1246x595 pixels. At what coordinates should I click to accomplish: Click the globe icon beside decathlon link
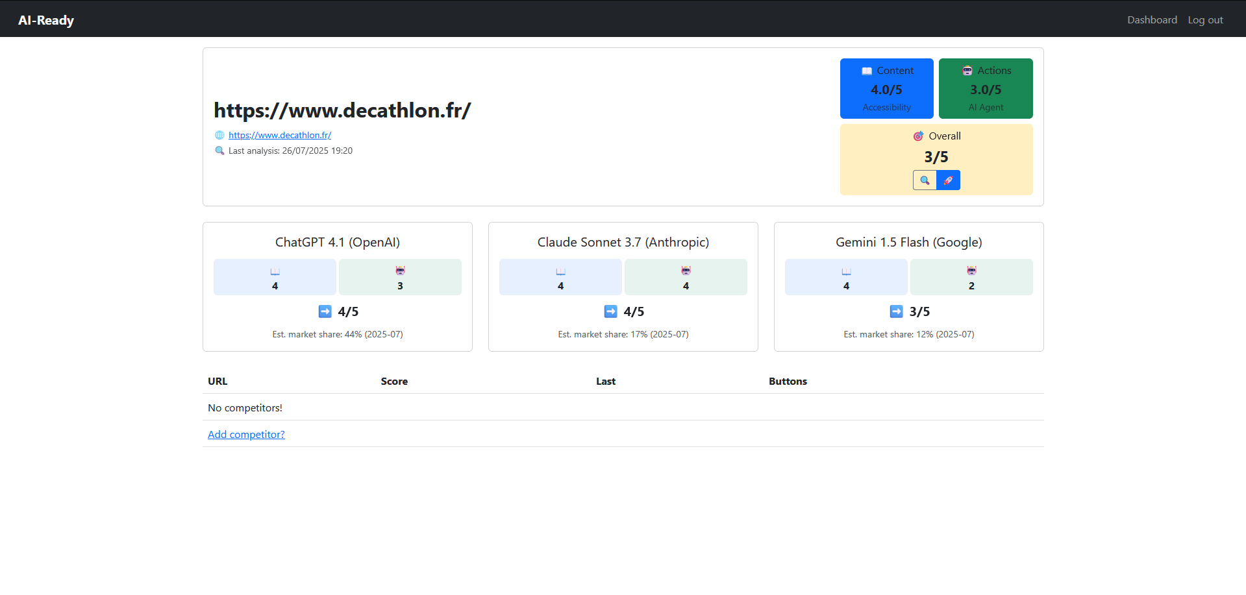(219, 135)
